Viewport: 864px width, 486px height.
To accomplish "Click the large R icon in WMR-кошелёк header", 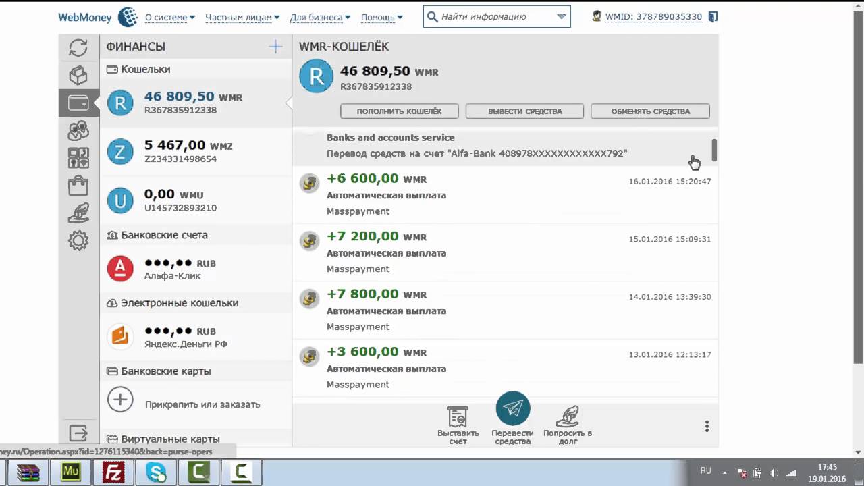I will [316, 76].
